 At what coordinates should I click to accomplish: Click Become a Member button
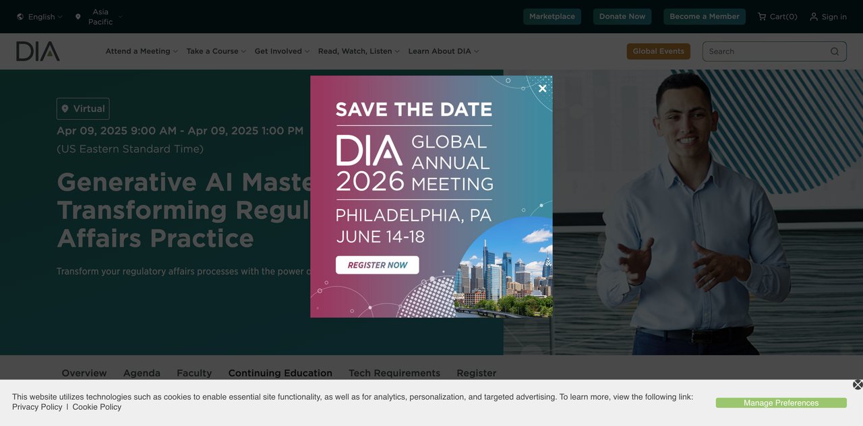coord(705,17)
